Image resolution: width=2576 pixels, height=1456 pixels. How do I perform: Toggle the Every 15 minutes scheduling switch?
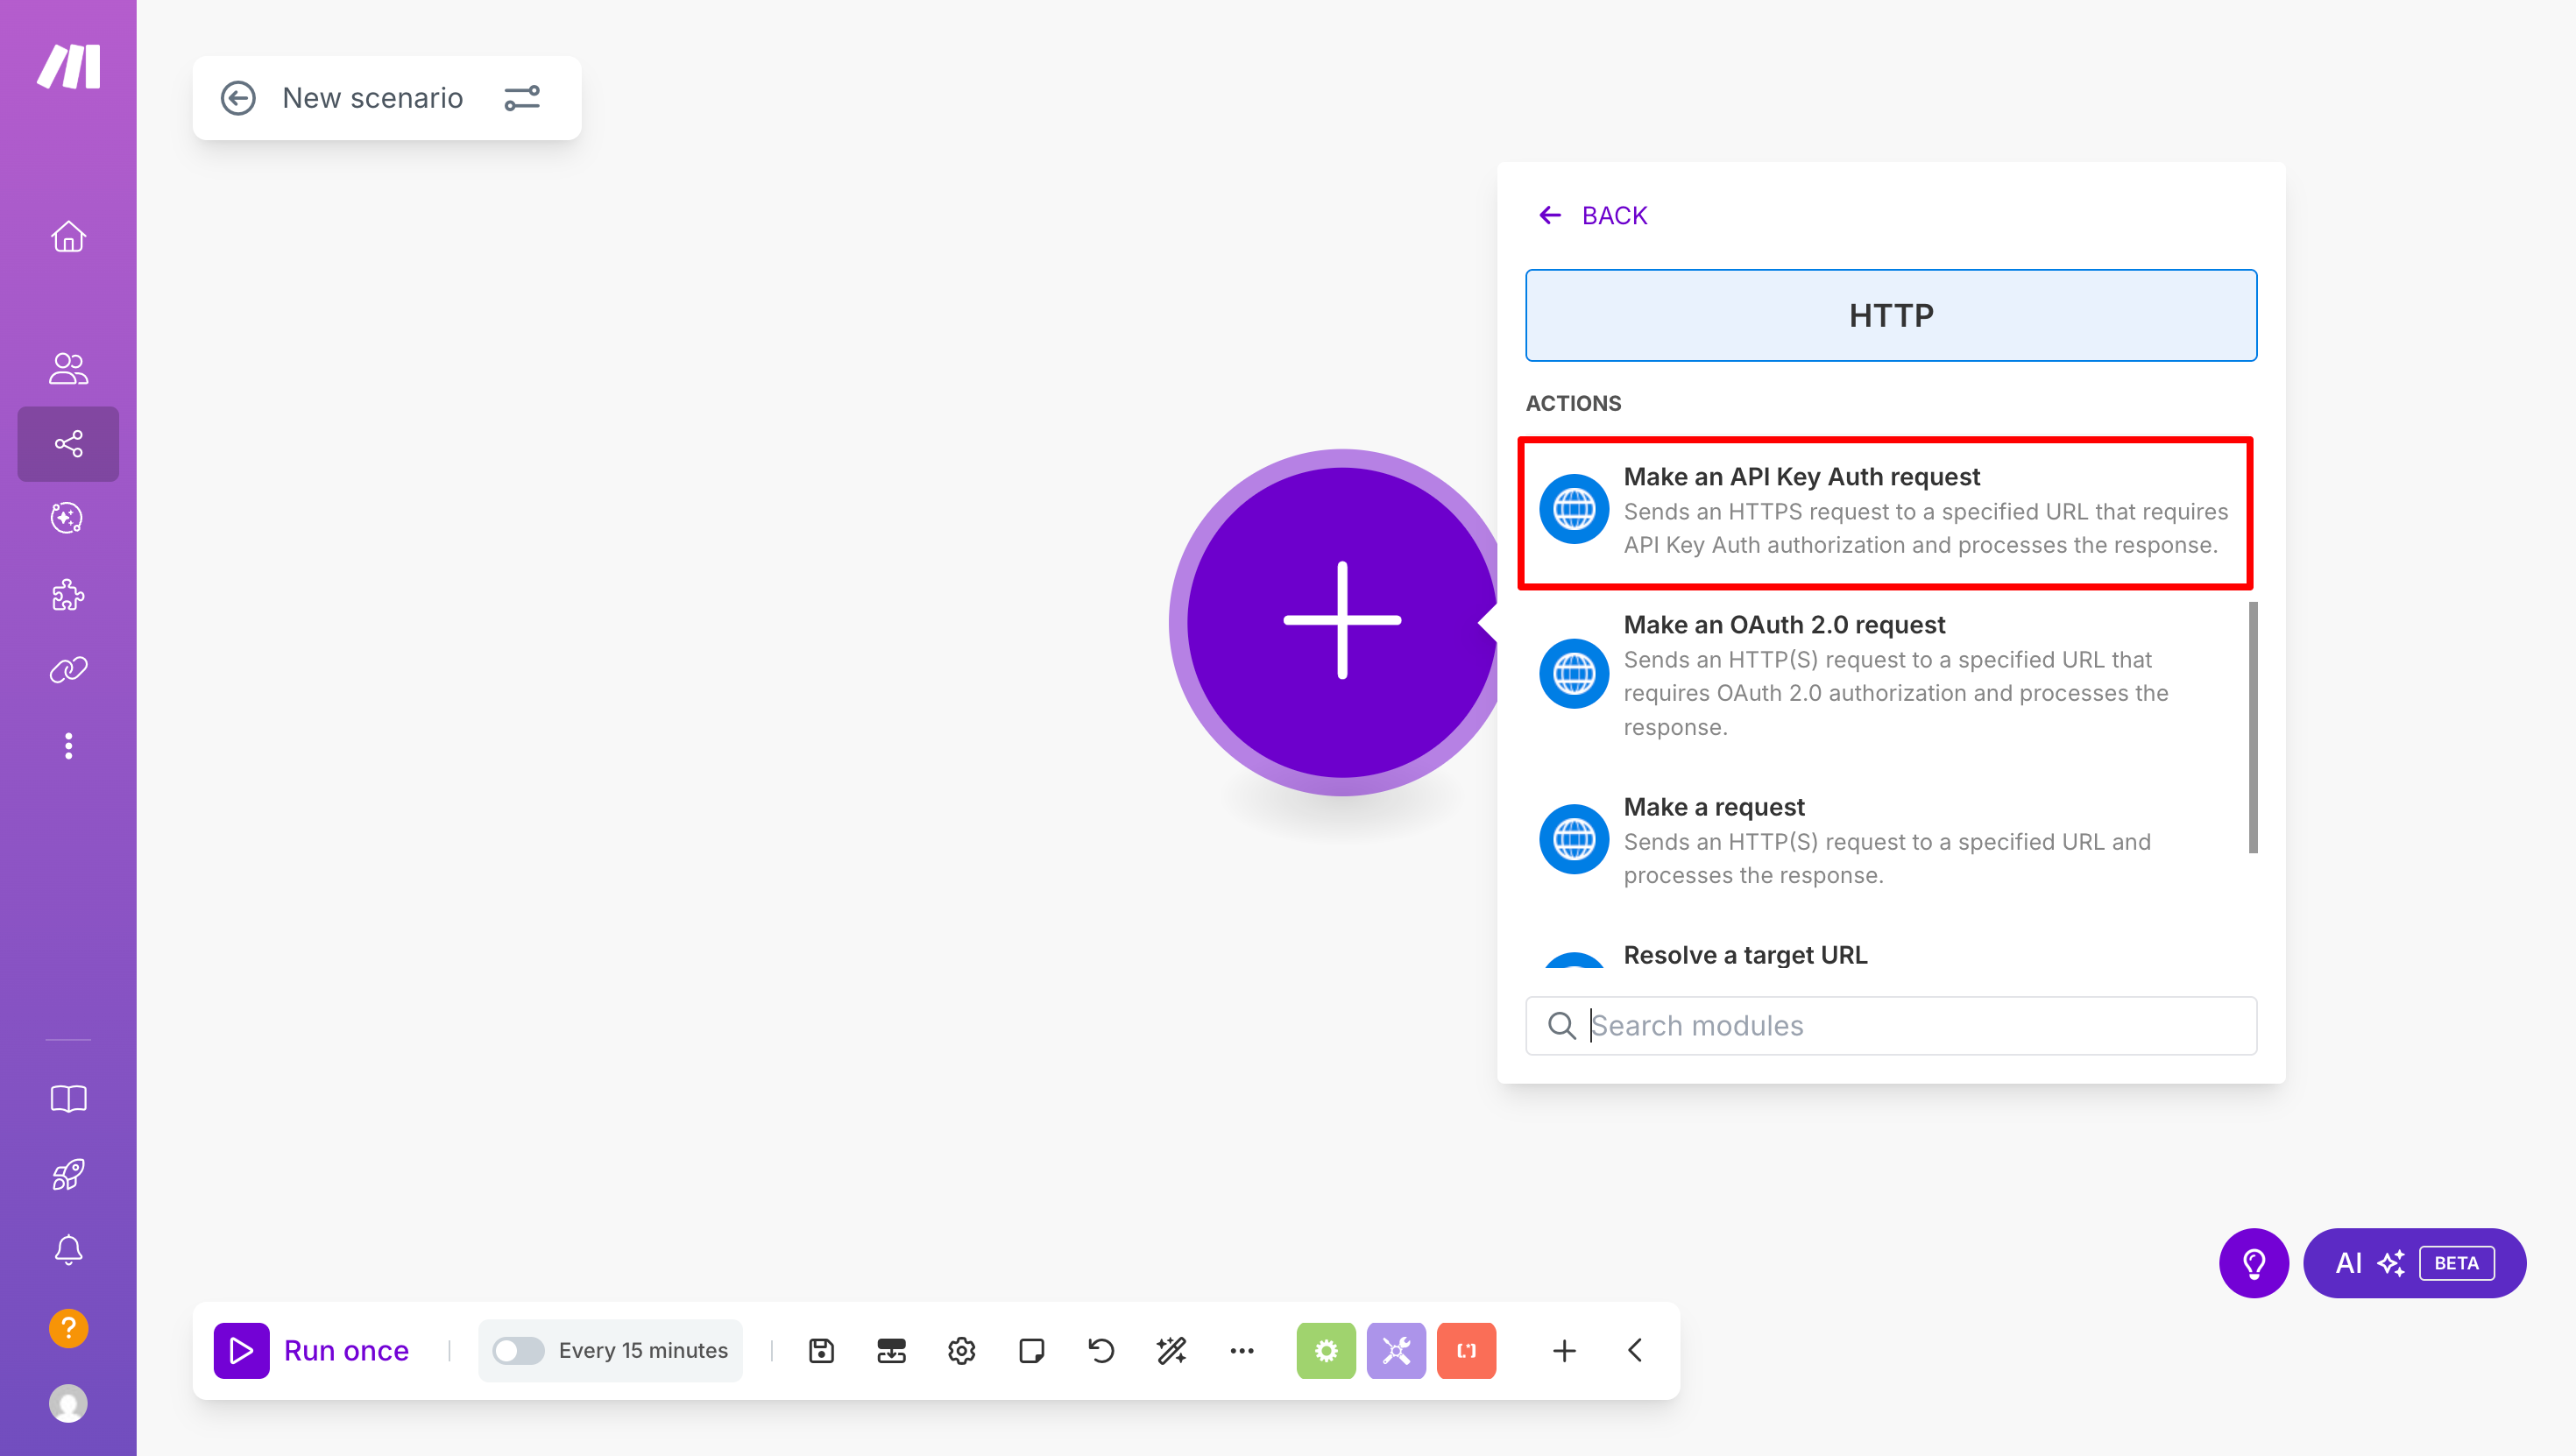(x=518, y=1350)
